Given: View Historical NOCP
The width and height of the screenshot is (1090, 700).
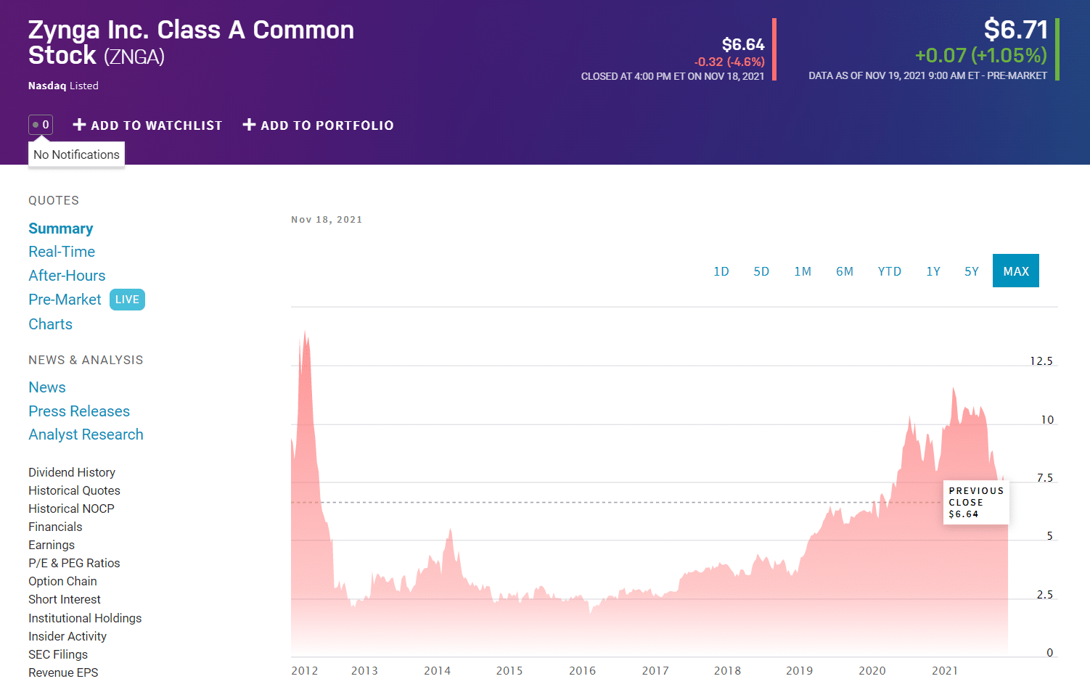Looking at the screenshot, I should tap(71, 508).
